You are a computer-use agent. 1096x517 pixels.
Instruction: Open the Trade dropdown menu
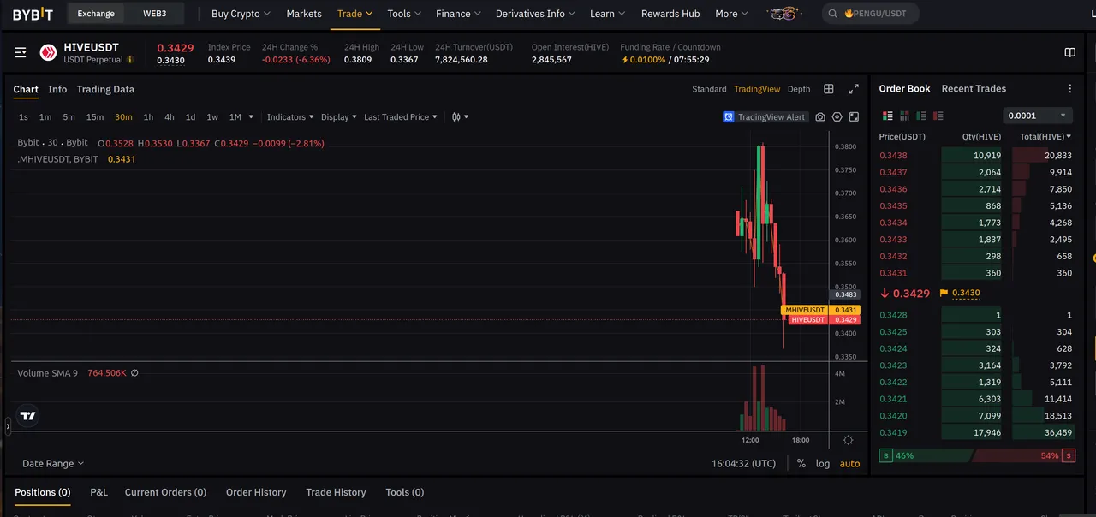pyautogui.click(x=354, y=14)
